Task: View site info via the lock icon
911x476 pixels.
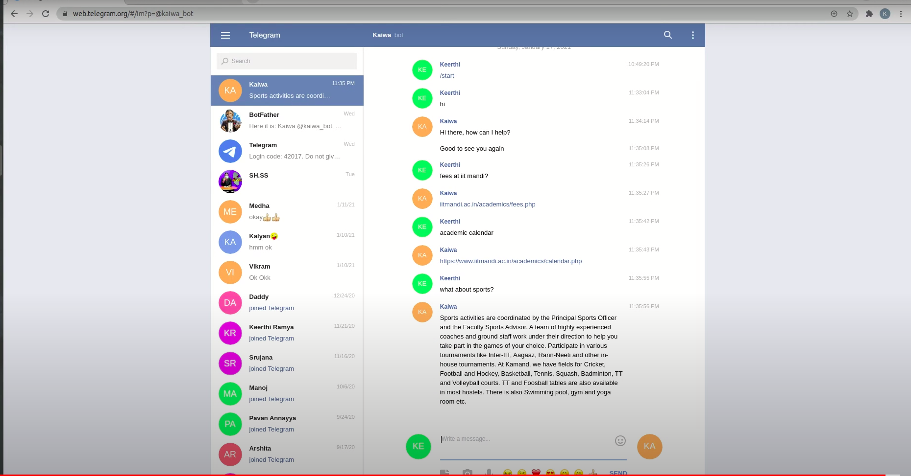Action: tap(65, 14)
